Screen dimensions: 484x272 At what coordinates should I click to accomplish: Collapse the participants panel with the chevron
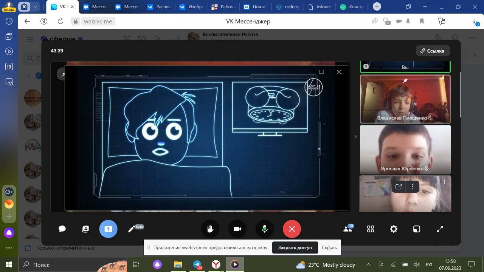(x=355, y=137)
